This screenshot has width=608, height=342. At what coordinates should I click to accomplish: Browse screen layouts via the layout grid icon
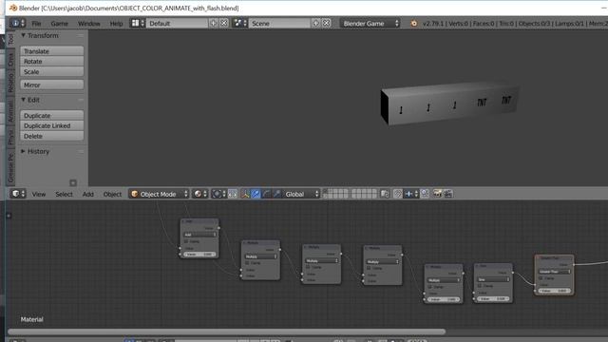(x=137, y=23)
